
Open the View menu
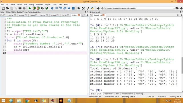(x=60, y=5)
